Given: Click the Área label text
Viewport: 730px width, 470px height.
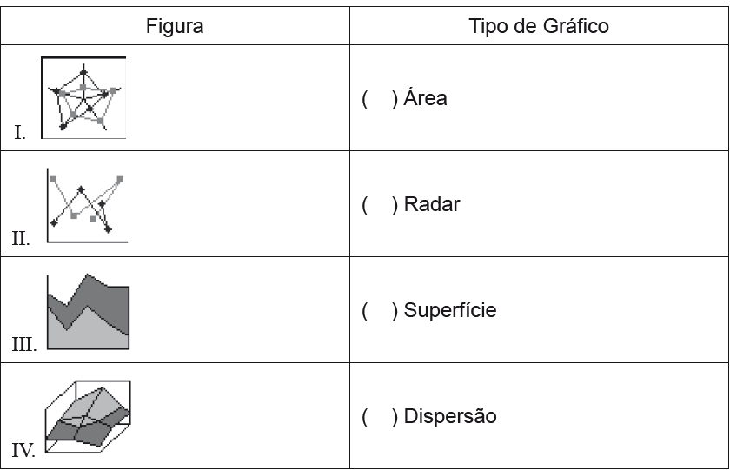Looking at the screenshot, I should pos(425,96).
